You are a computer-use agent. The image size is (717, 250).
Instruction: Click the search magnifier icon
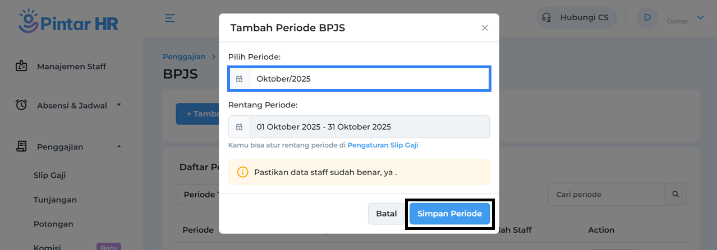675,195
